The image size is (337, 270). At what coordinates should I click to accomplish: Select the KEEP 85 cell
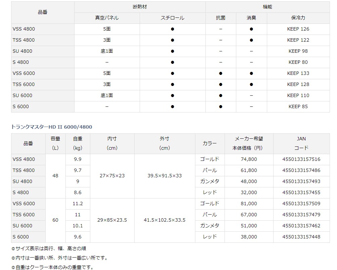298,107
